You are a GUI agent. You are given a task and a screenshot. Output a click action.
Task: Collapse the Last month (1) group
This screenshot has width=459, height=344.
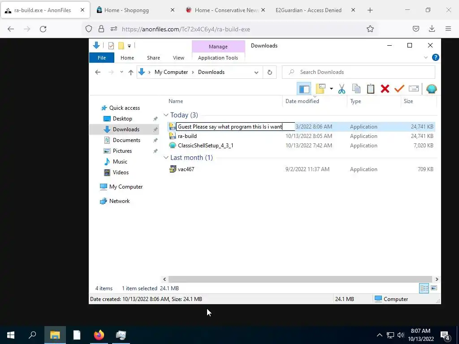coord(166,158)
